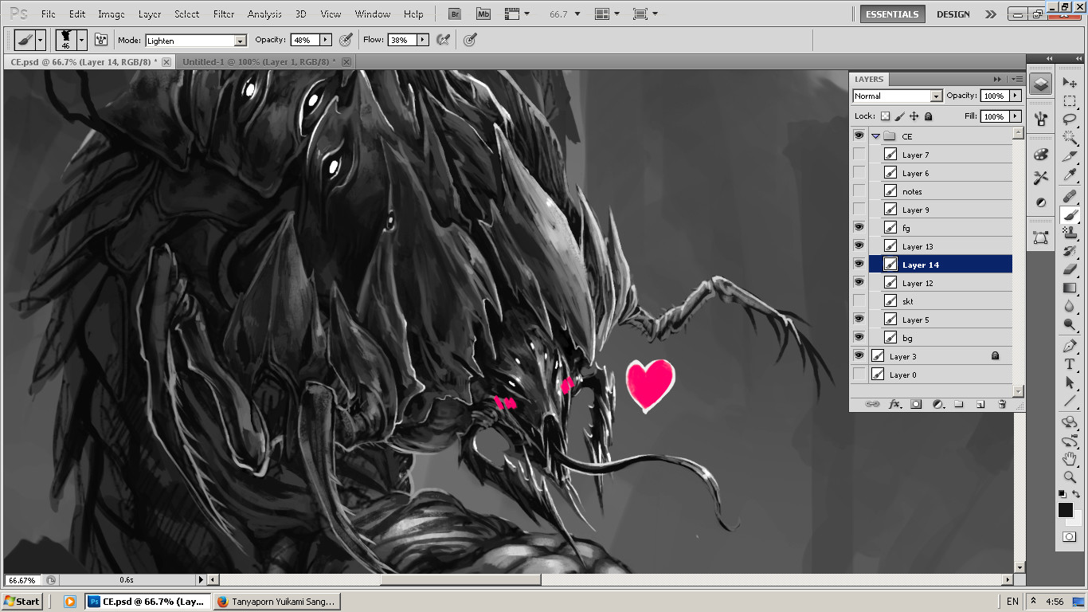Show Layer 6 visibility

[859, 173]
